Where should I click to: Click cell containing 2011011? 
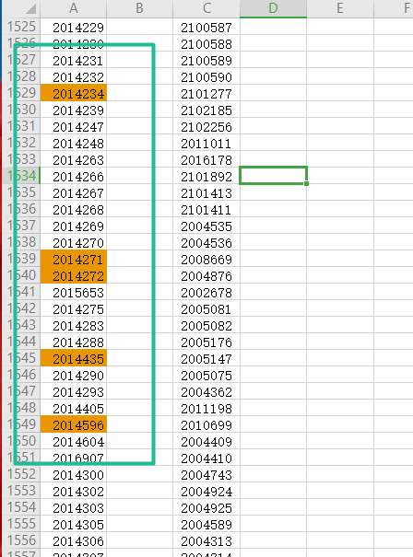[206, 143]
